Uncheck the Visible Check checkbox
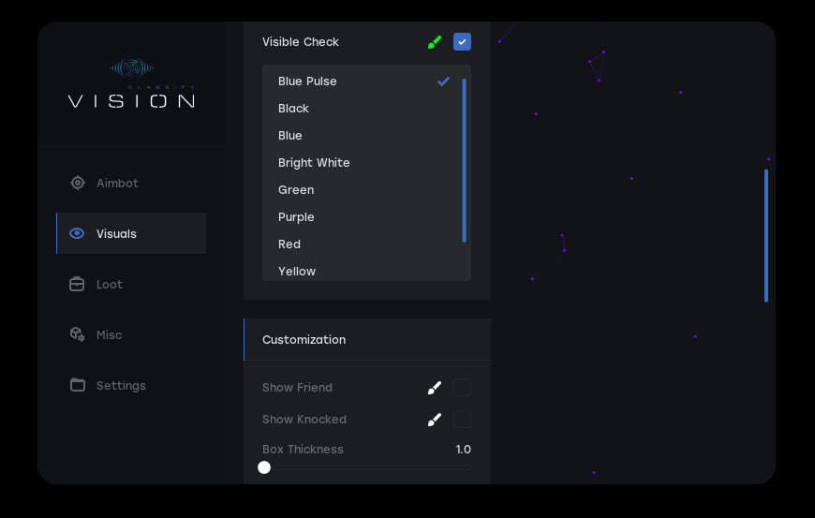Viewport: 815px width, 518px height. 462,41
